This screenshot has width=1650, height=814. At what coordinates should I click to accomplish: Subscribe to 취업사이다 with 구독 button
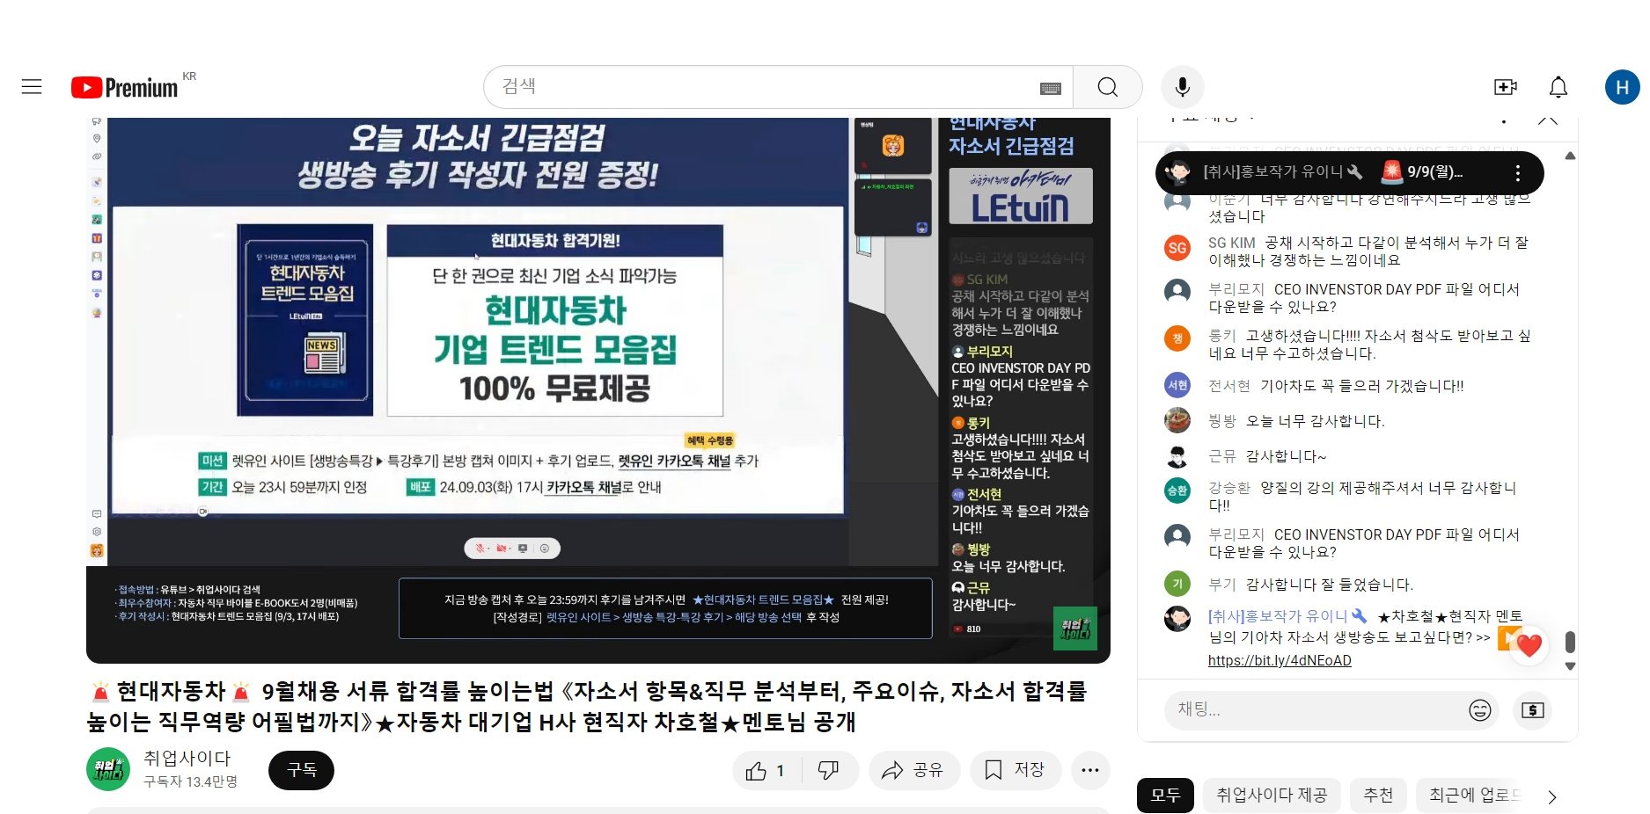point(301,770)
